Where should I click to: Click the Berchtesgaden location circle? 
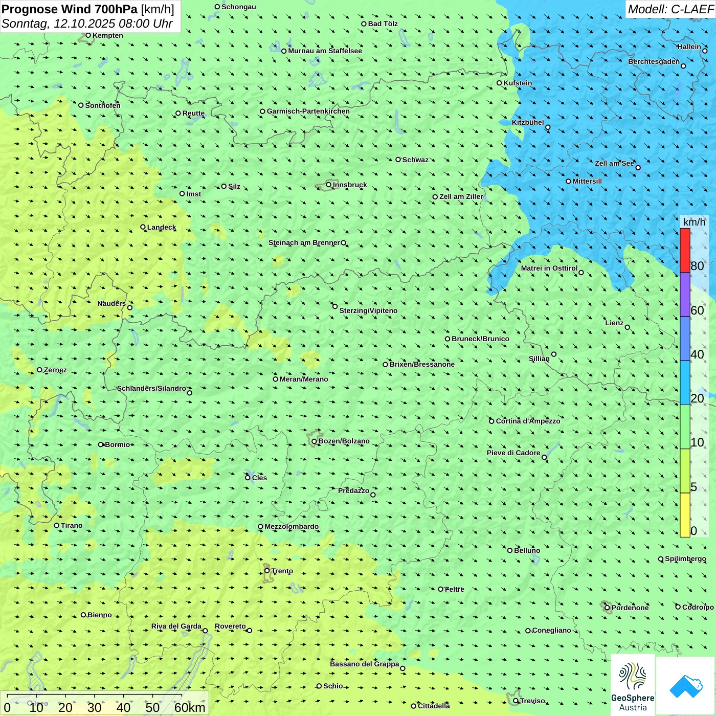coord(683,66)
